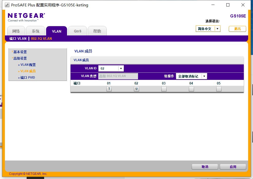
Task: Toggle port 03 membership box
Action: (x=164, y=89)
